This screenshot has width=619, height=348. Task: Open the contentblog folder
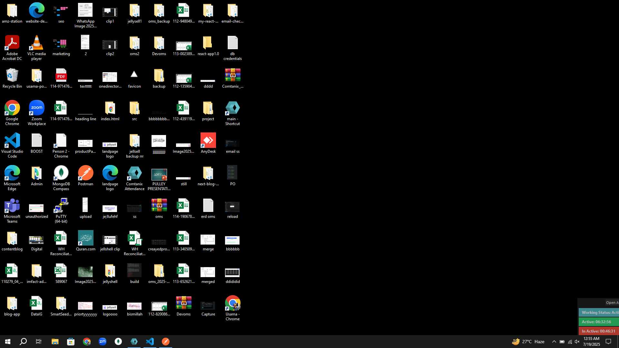click(x=12, y=241)
